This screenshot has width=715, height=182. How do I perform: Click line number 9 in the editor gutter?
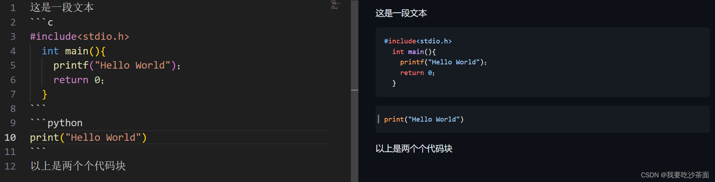click(13, 123)
